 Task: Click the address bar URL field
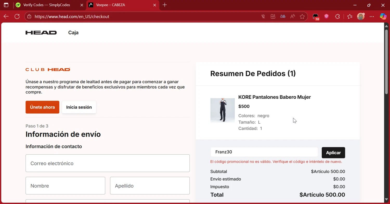[146, 17]
